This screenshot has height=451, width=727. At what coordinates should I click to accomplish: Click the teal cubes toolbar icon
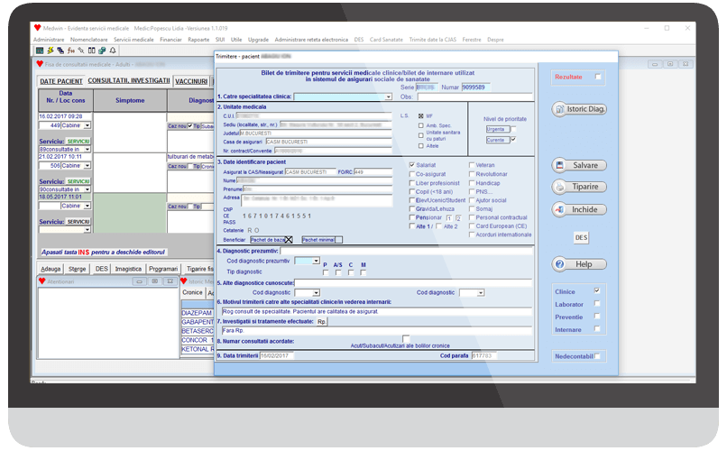[102, 50]
